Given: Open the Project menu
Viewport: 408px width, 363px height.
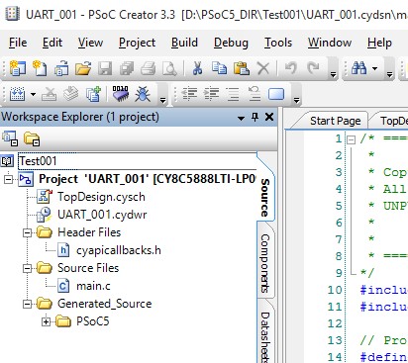Looking at the screenshot, I should 137,43.
